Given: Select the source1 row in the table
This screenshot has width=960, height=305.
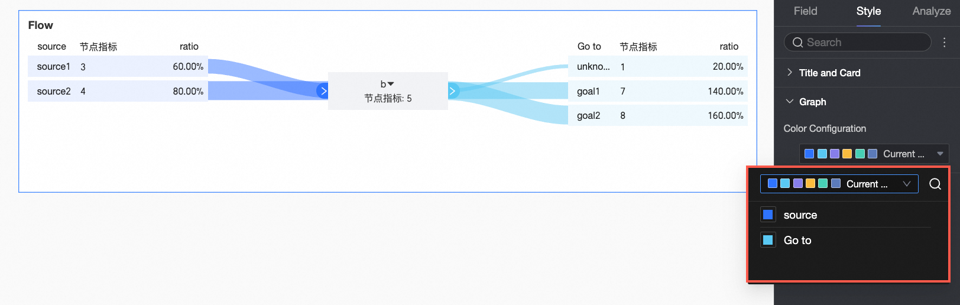Looking at the screenshot, I should click(118, 67).
